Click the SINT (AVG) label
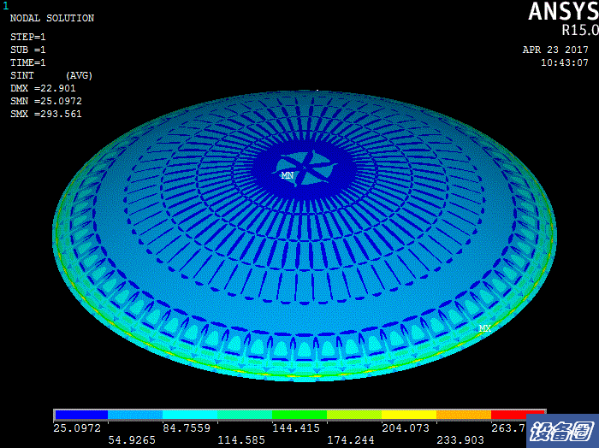This screenshot has height=448, width=599. (50, 75)
